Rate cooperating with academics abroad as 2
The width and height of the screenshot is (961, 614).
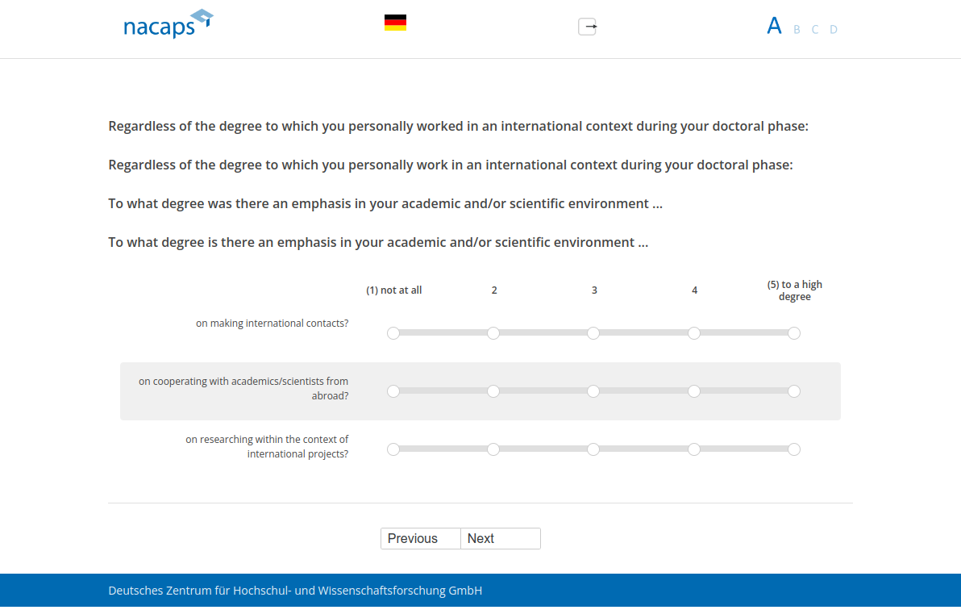(493, 391)
